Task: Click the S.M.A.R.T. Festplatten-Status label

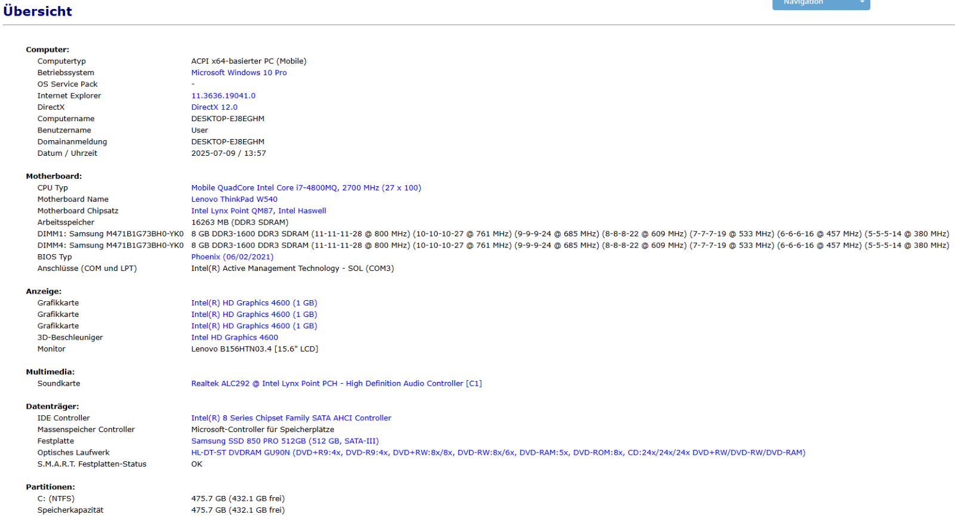Action: pyautogui.click(x=92, y=464)
